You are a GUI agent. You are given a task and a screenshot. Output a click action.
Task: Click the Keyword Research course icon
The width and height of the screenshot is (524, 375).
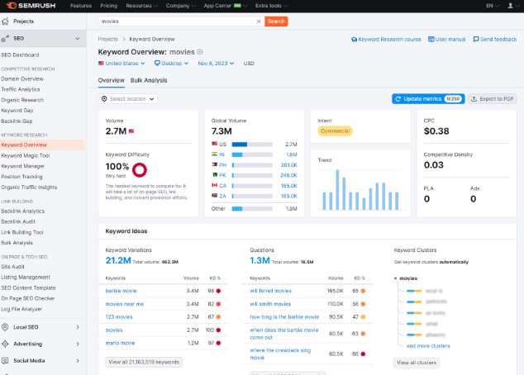click(354, 39)
